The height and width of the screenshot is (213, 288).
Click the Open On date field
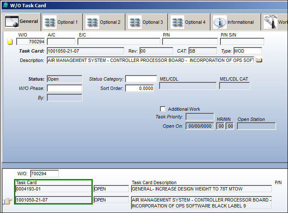200,126
